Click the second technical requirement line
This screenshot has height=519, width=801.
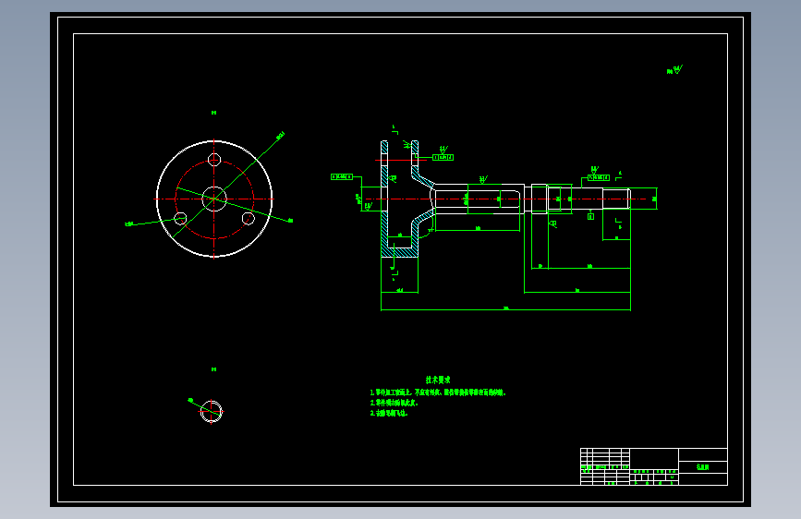coord(394,403)
